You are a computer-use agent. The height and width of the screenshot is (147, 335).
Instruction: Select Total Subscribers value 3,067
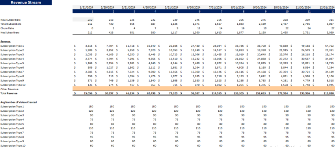[331, 24]
